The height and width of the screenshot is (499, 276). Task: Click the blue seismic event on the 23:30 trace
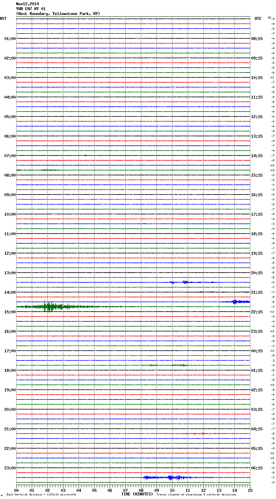(169, 478)
